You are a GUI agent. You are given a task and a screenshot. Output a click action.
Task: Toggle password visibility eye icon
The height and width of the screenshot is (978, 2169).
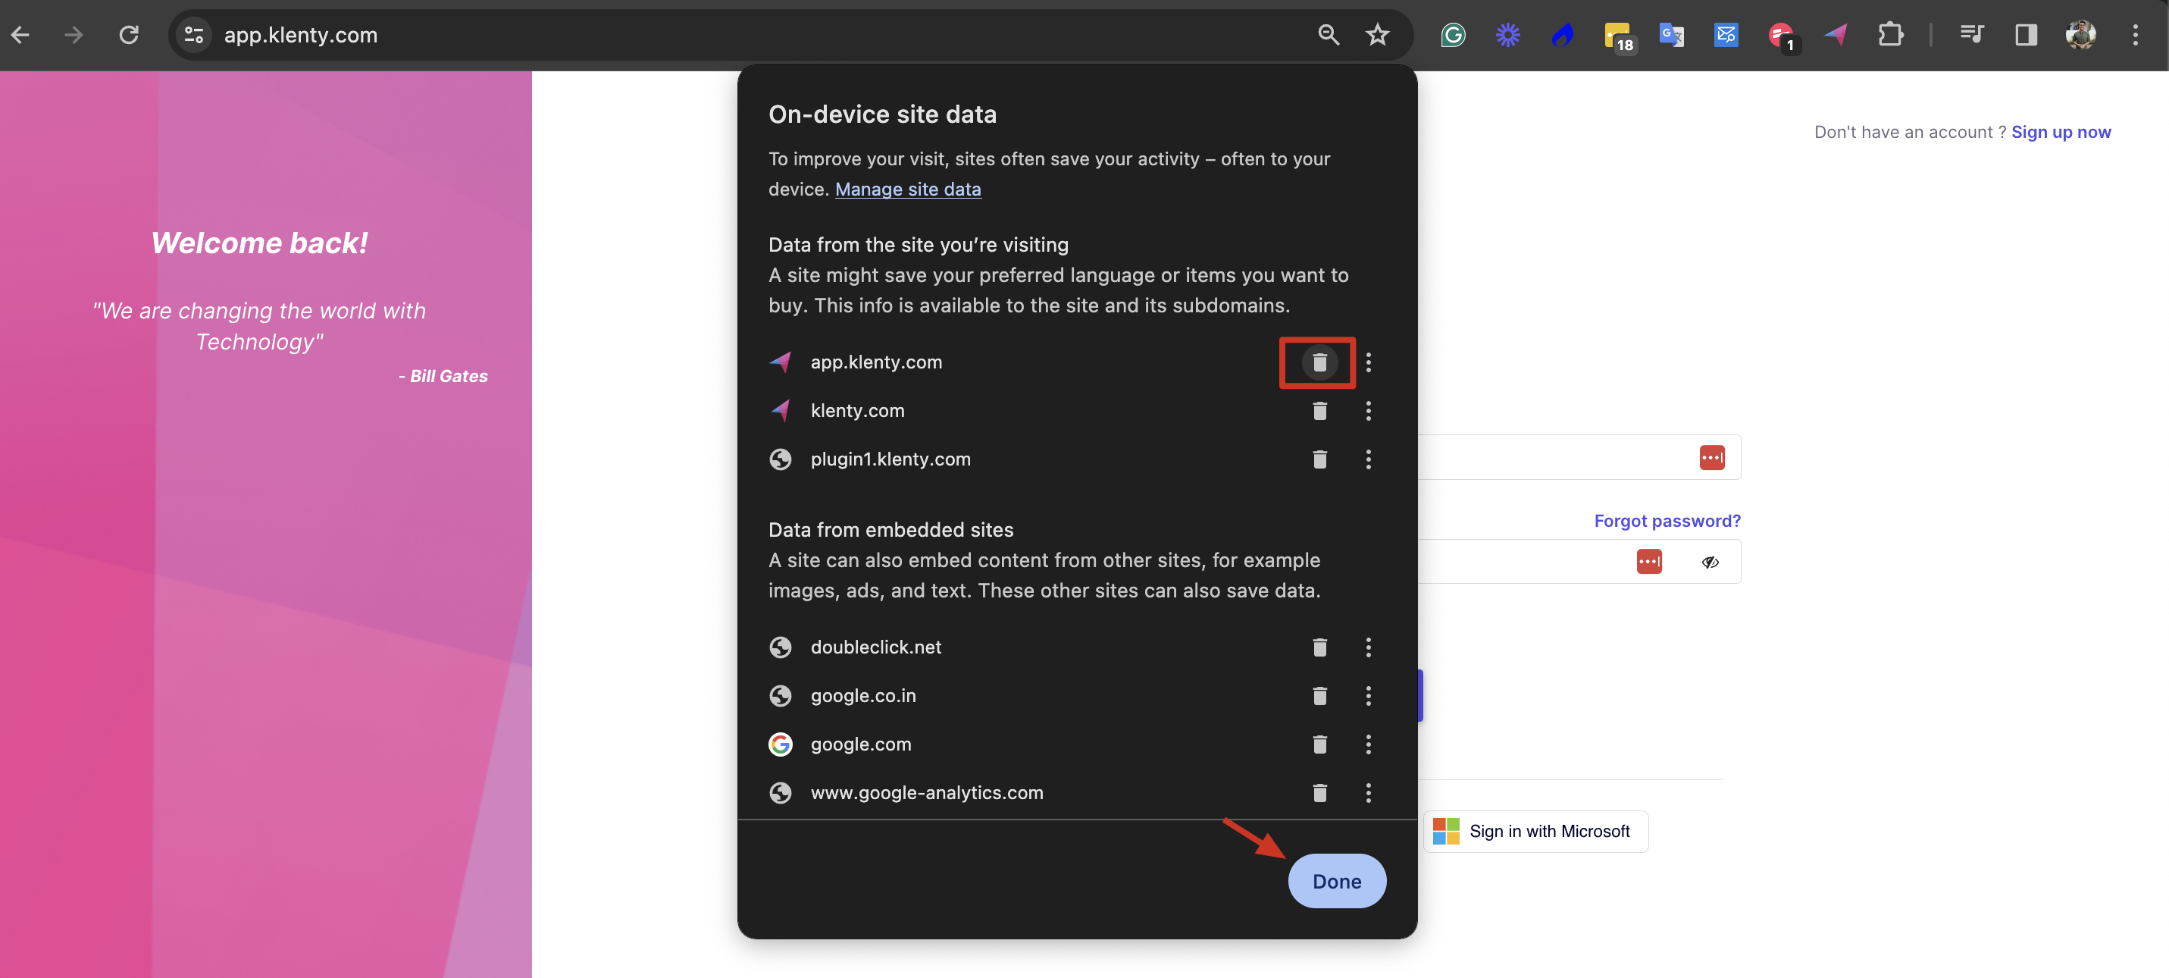coord(1709,562)
